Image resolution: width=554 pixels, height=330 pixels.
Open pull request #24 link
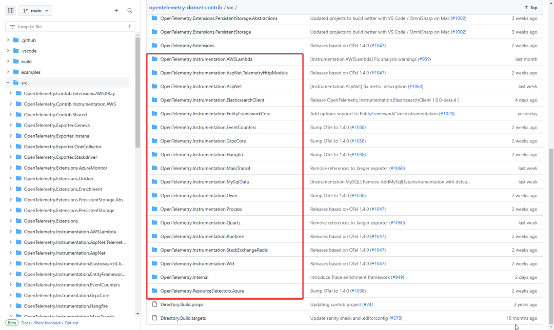click(368, 304)
